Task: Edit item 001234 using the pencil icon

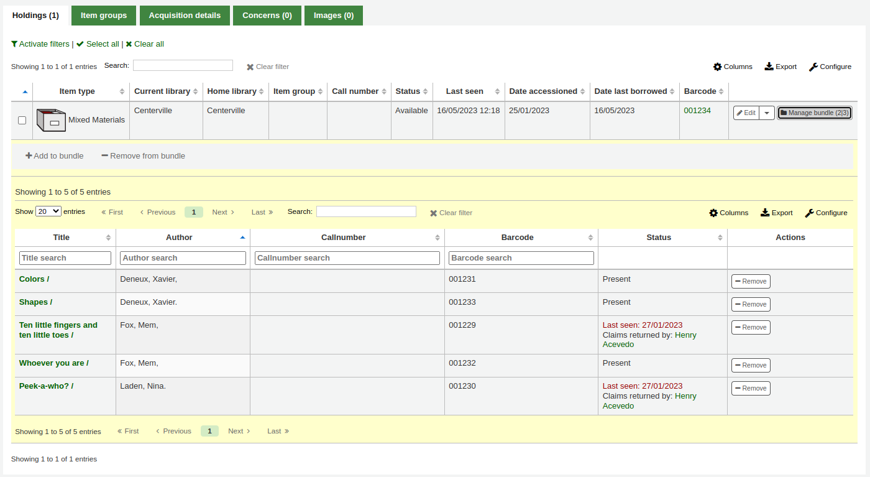Action: [745, 113]
